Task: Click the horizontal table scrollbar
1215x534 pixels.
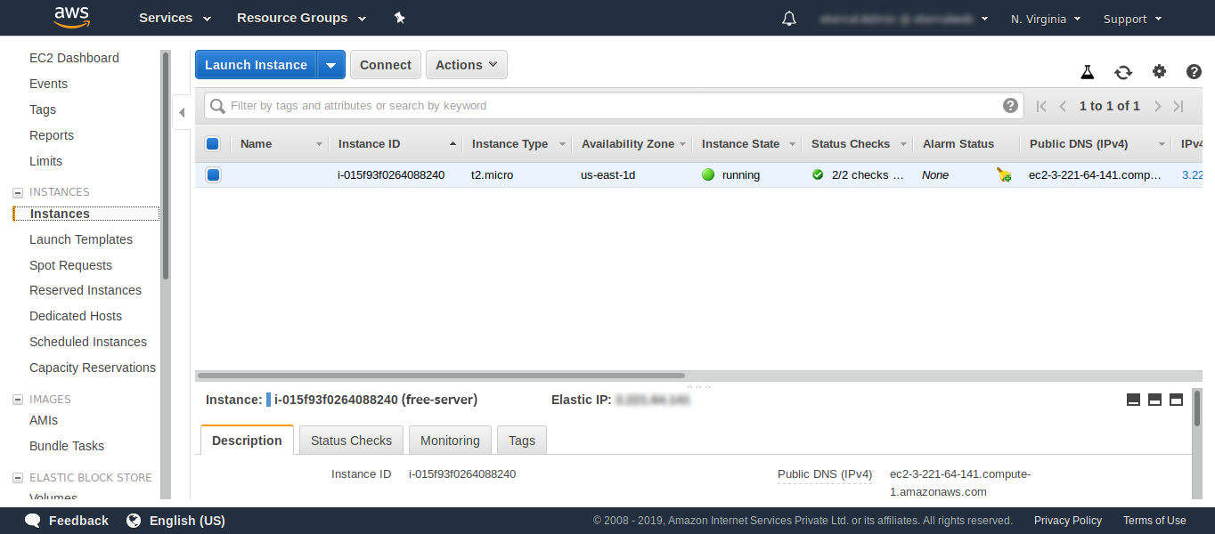Action: coord(441,376)
